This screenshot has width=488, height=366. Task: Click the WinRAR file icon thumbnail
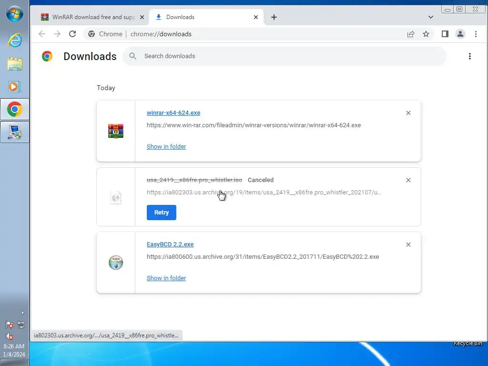click(x=116, y=131)
